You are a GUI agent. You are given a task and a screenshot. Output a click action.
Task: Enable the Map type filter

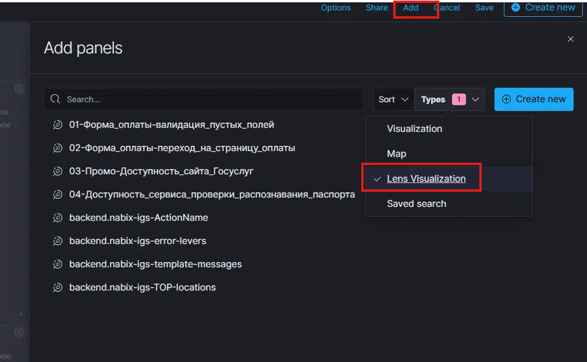click(397, 154)
